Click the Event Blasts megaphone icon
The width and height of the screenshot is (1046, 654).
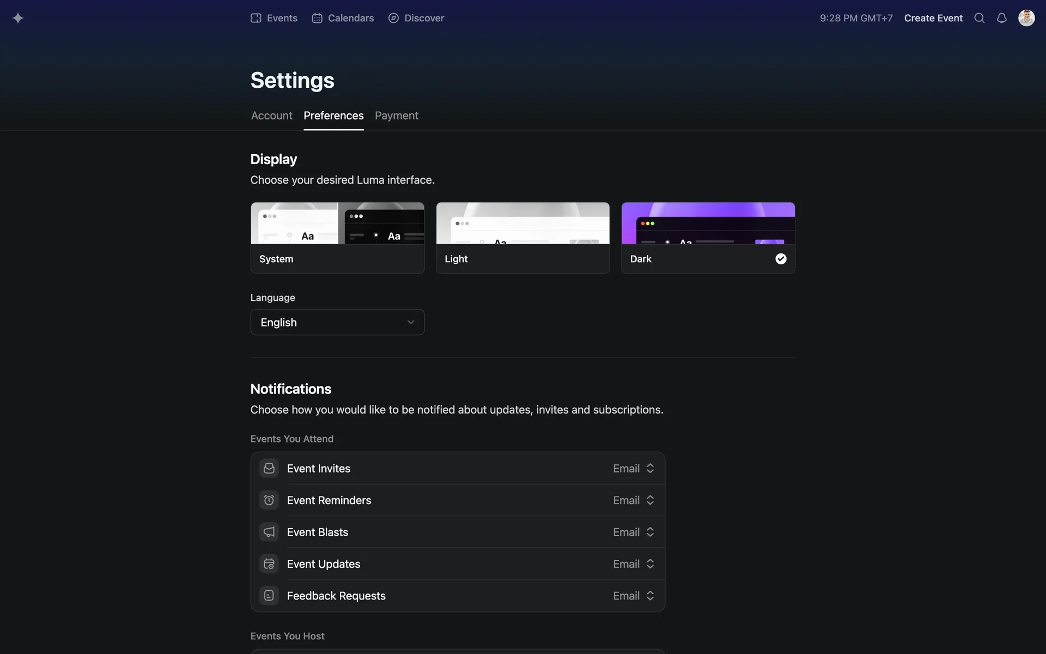point(269,532)
